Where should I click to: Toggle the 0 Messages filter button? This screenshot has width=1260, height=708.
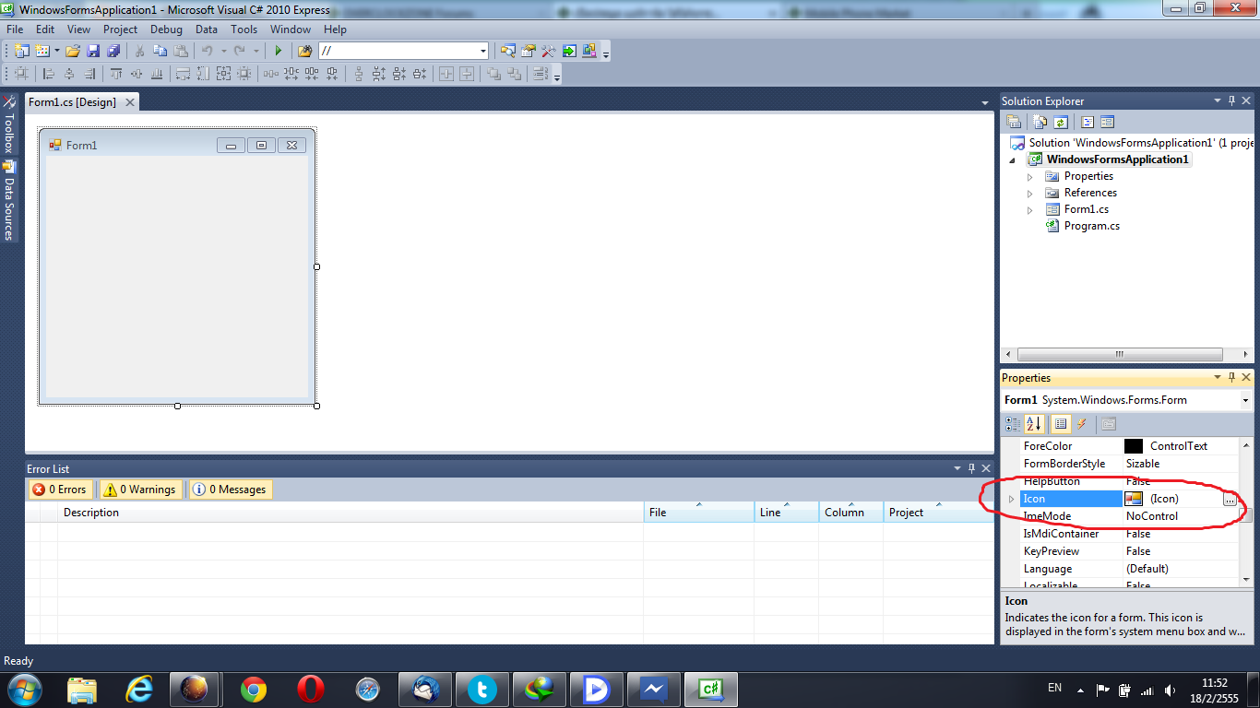pos(230,490)
